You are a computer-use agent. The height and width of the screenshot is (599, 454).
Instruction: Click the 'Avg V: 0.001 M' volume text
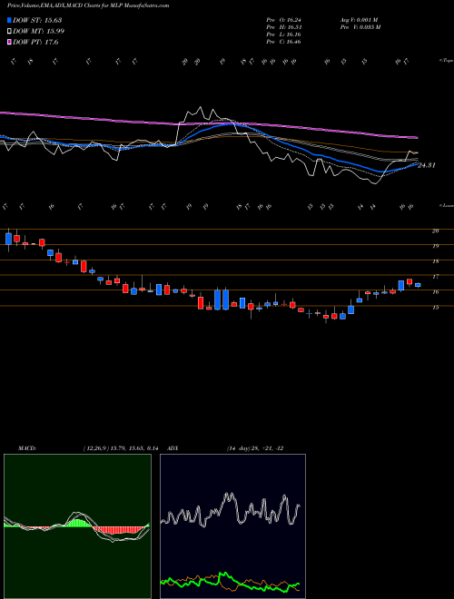(x=359, y=20)
